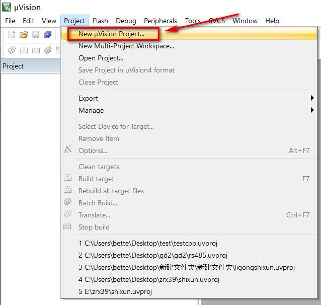Open the Peripherals menu

tap(160, 21)
